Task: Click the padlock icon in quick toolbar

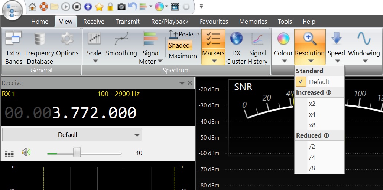Action: click(x=110, y=6)
